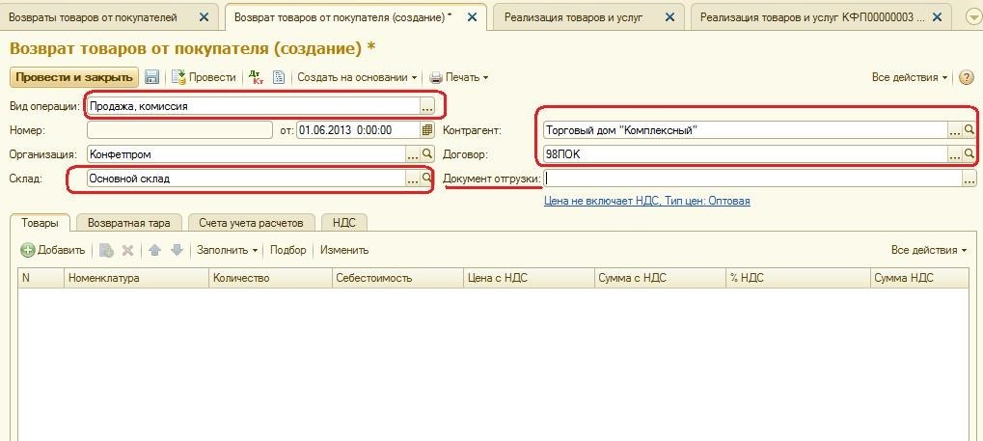Click the Провести и закрыть button
The height and width of the screenshot is (441, 983).
click(74, 77)
